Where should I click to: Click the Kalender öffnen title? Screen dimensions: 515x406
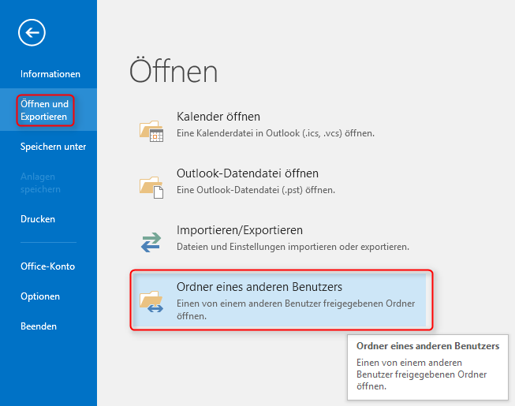click(x=218, y=117)
